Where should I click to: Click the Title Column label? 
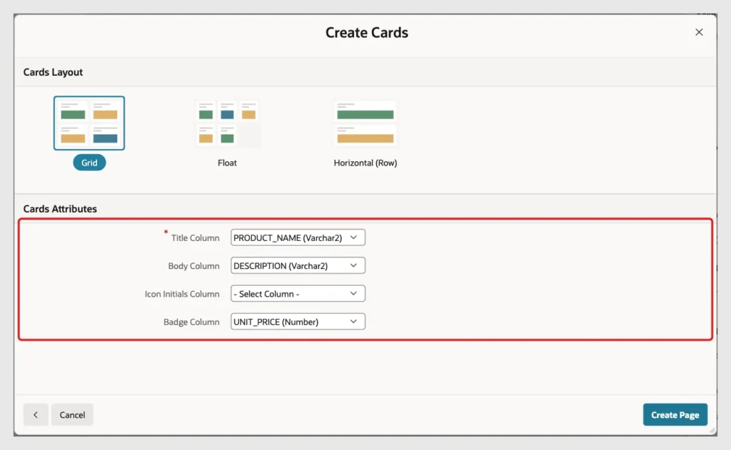tap(195, 238)
